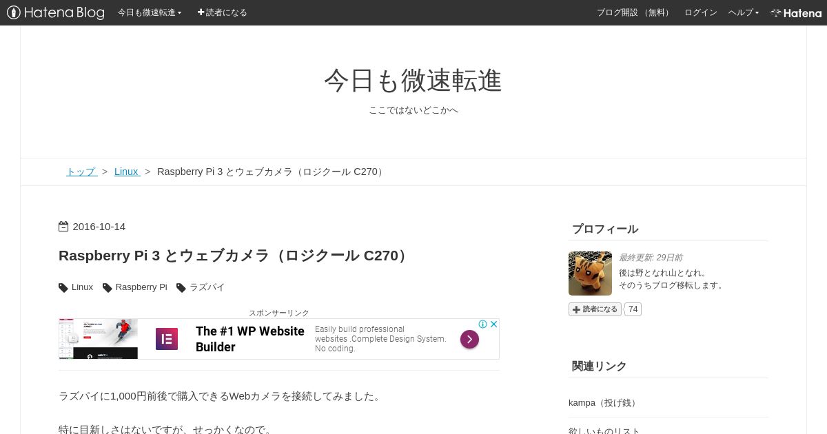The image size is (827, 434).
Task: Expand the ヘルプ dropdown menu
Action: (744, 12)
